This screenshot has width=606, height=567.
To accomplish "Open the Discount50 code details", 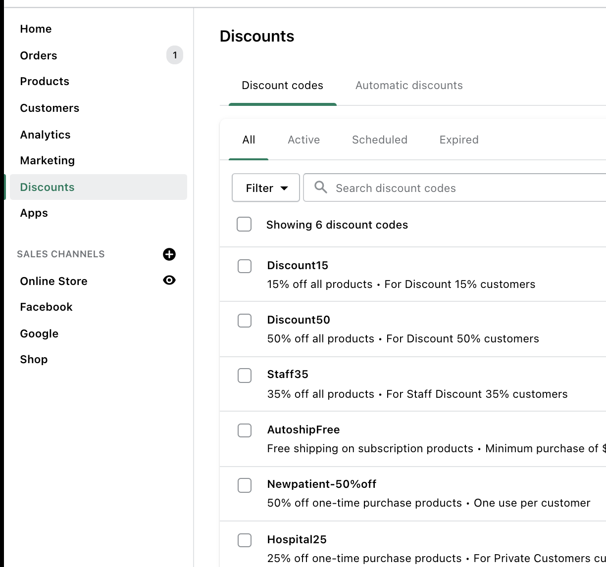I will [x=299, y=320].
